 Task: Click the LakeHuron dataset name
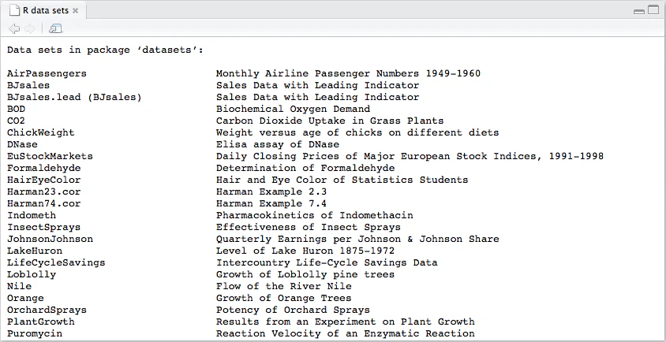pyautogui.click(x=35, y=251)
